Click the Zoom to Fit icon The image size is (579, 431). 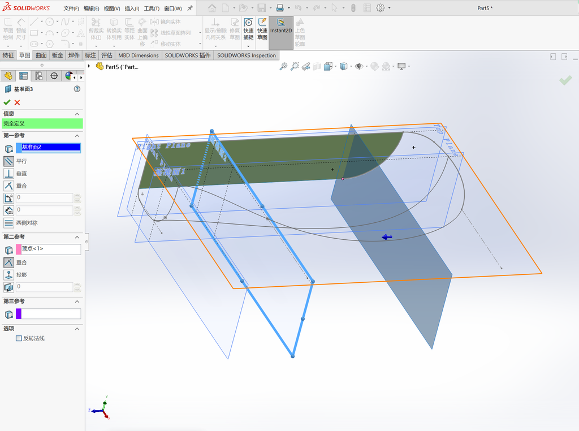283,67
